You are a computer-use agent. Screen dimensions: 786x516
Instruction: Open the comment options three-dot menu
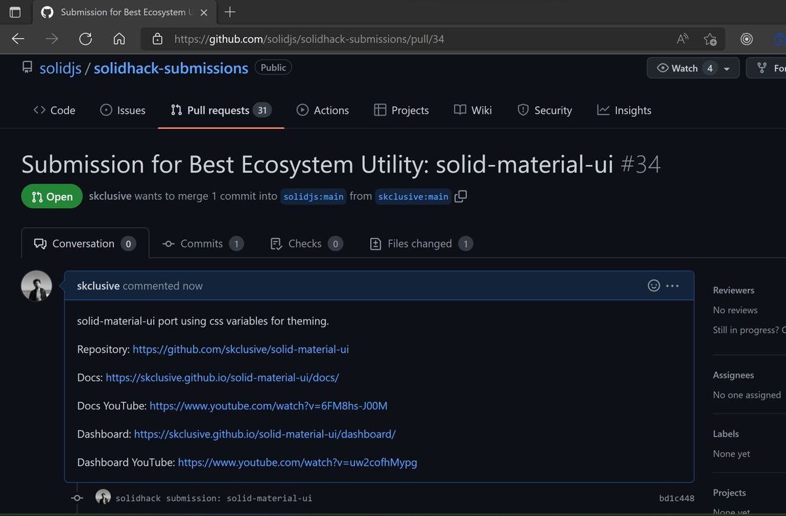click(x=673, y=286)
